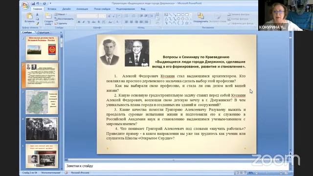Click Восстановить reset slide button
Viewport: 313px width, 176px height.
pos(64,19)
